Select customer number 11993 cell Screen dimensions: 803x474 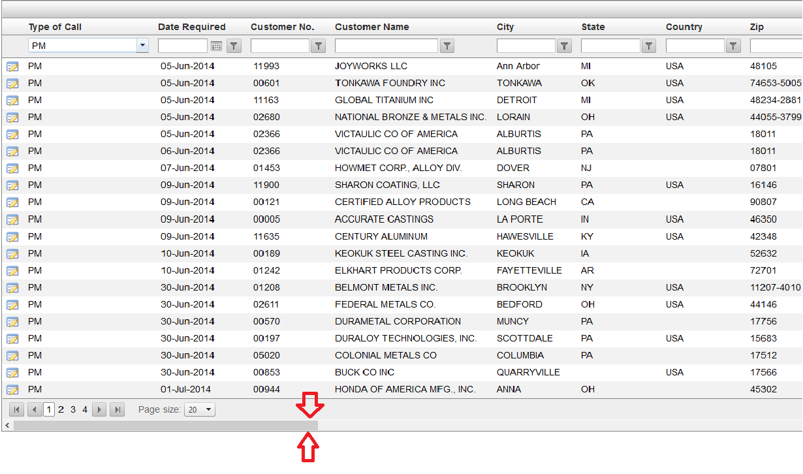coord(266,66)
